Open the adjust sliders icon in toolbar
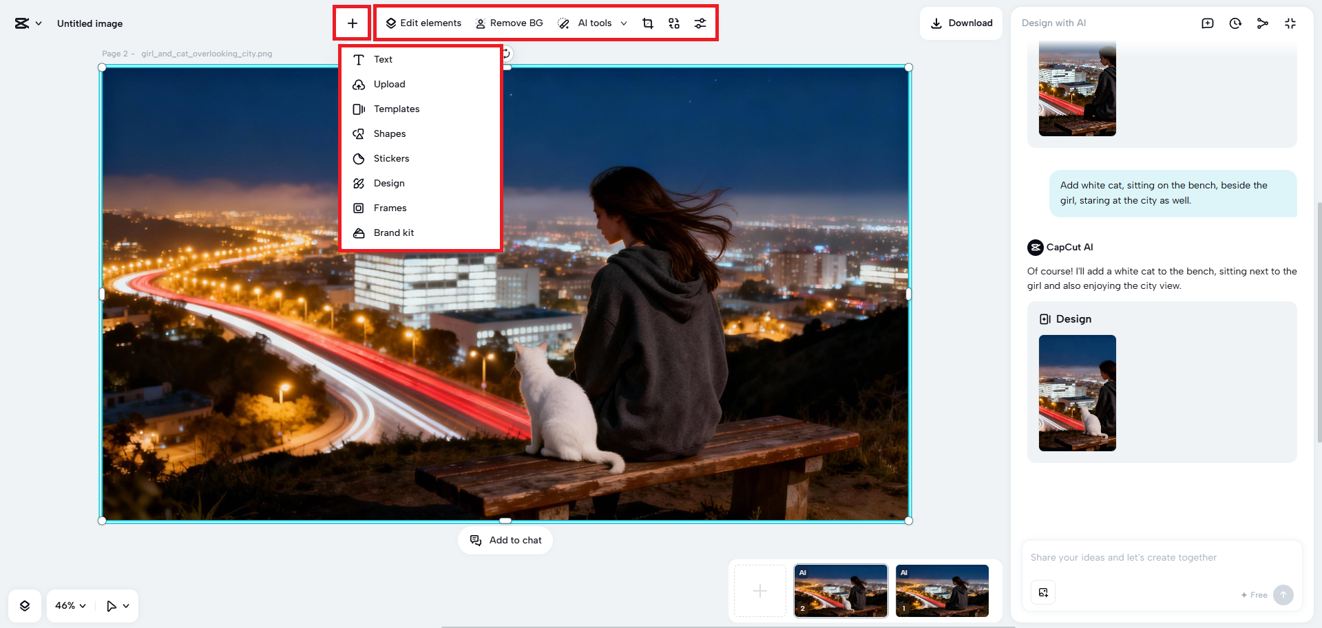 (x=700, y=23)
